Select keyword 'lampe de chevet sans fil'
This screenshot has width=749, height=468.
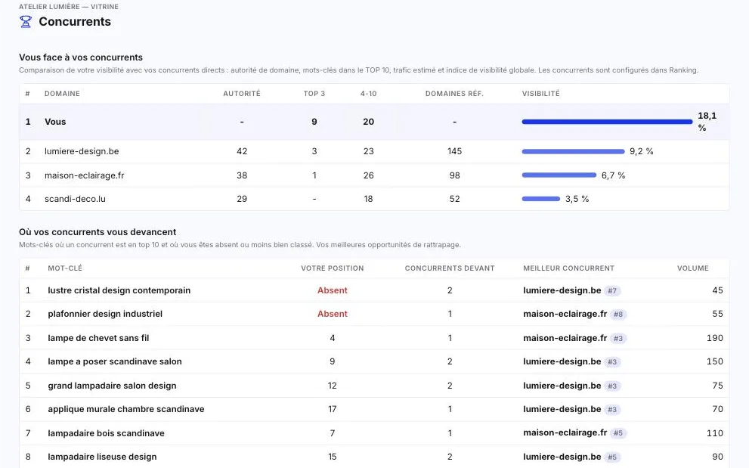pyautogui.click(x=98, y=338)
